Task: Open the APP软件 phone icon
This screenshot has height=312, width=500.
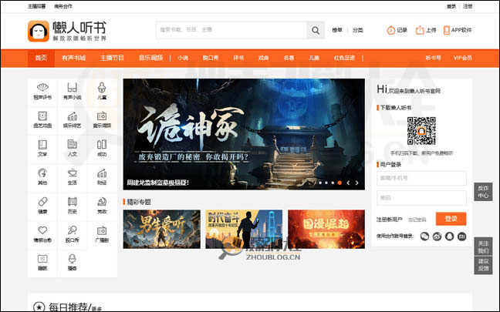Action: pos(447,30)
